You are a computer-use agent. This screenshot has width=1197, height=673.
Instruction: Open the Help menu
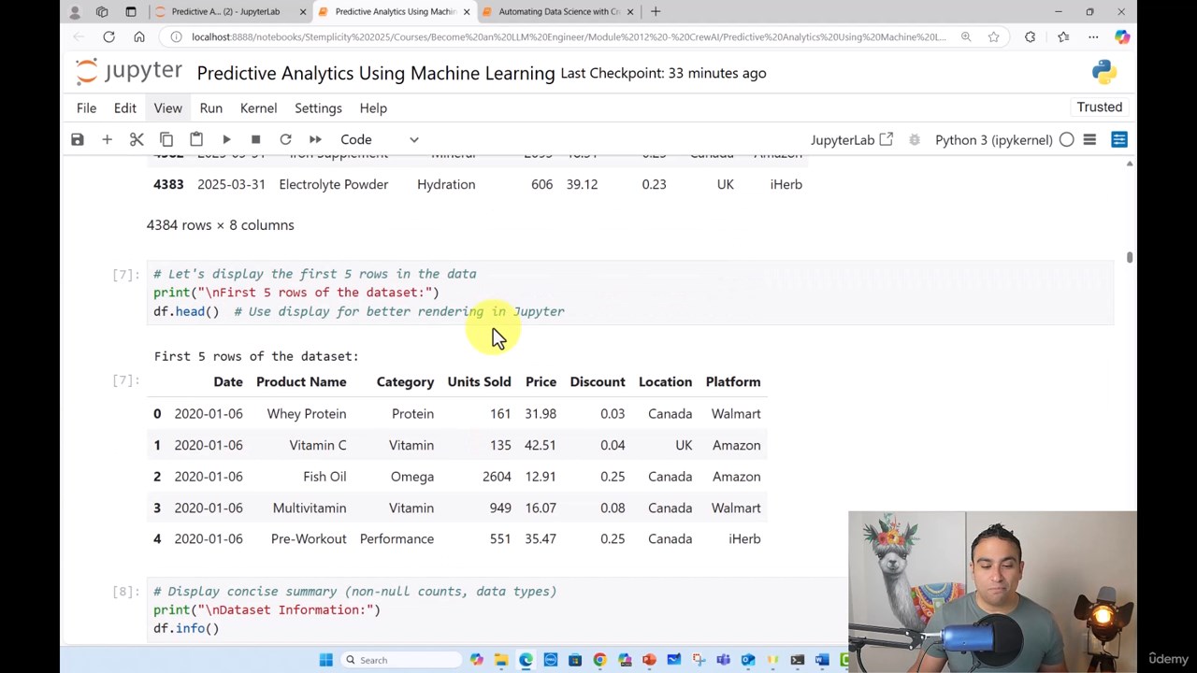(x=373, y=107)
